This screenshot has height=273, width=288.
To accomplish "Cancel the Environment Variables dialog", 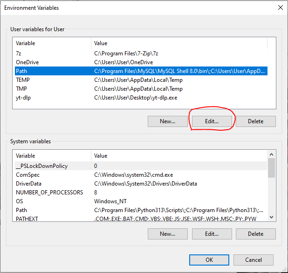I will pos(254,260).
